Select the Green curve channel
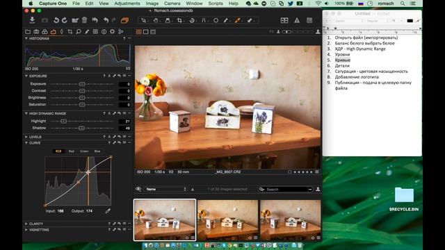Screen dimensions: 445x250 tap(84, 151)
